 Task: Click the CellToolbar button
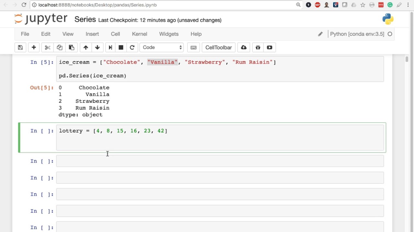(218, 47)
